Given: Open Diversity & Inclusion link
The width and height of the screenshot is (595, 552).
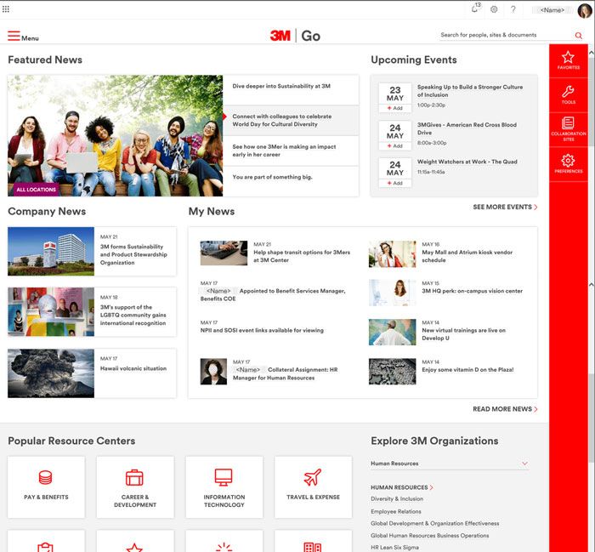Looking at the screenshot, I should 397,499.
